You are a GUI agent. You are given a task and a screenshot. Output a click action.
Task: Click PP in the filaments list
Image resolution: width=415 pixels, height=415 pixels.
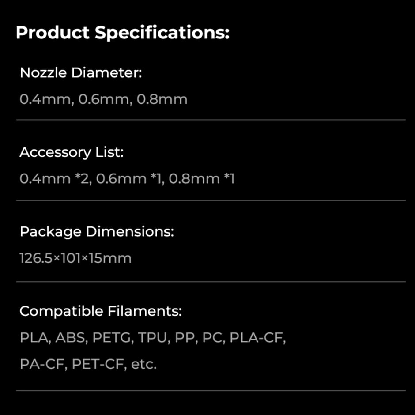tap(185, 338)
